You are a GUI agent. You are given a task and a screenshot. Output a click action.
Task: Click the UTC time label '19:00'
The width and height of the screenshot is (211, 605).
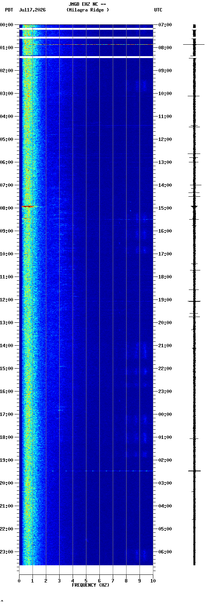(x=165, y=300)
